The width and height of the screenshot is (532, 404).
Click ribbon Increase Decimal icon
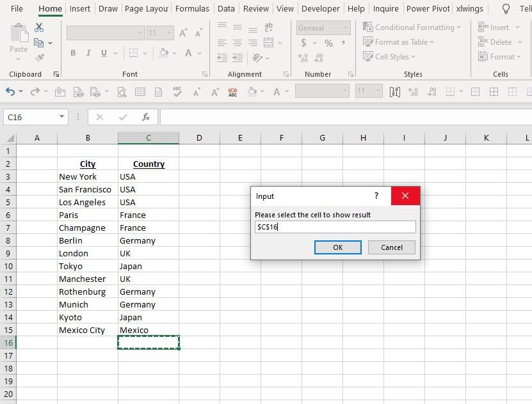tap(303, 58)
